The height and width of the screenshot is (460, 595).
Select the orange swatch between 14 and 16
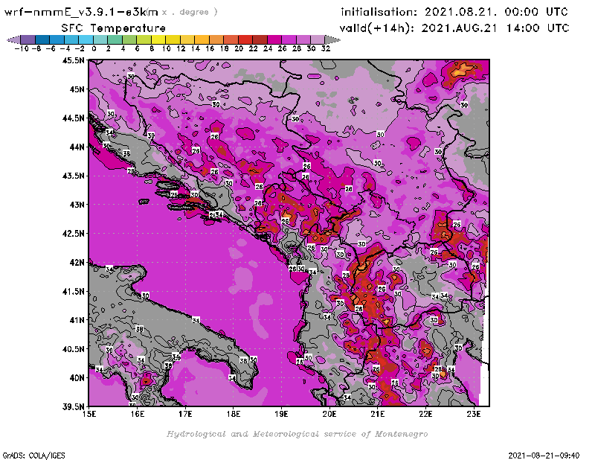pos(202,39)
